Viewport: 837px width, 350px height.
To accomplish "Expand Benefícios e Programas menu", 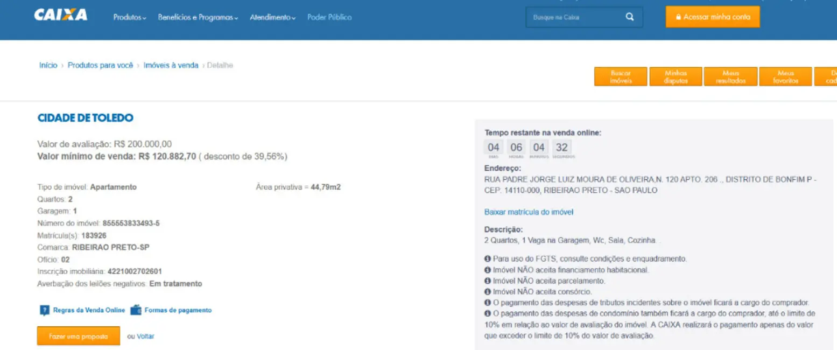I will click(x=198, y=17).
